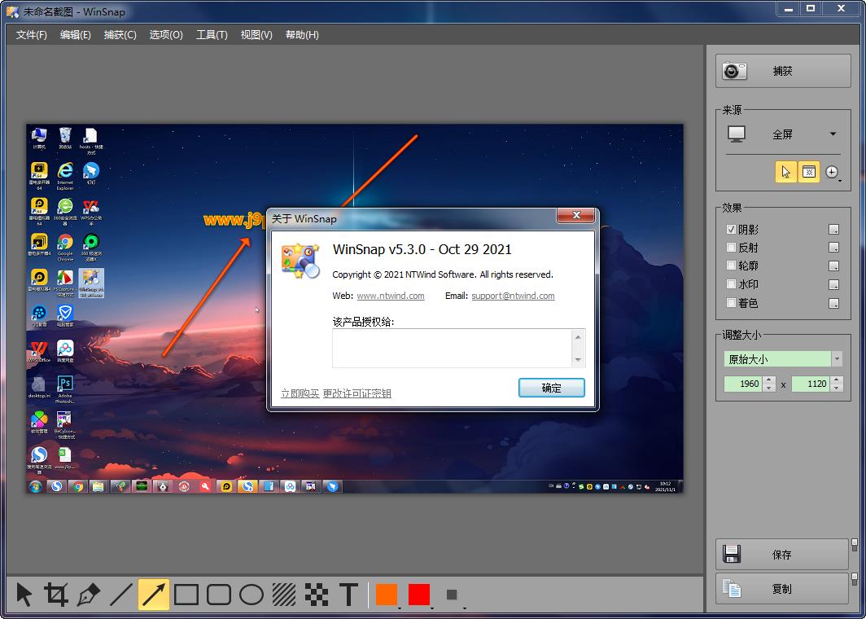Enable the 反射 reflection checkbox
Screen dimensions: 866x619
pos(731,248)
